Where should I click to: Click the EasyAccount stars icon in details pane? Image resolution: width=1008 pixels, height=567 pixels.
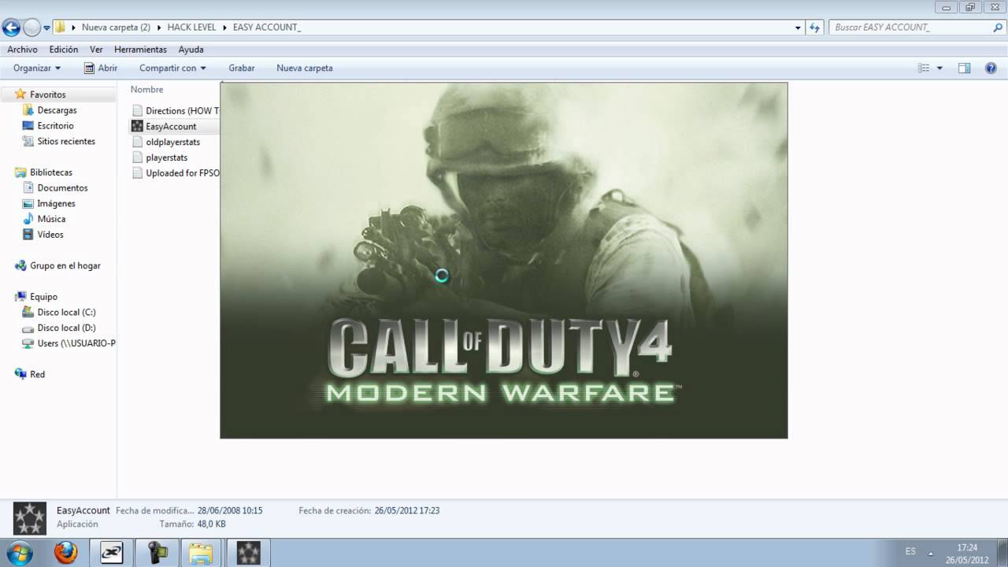(30, 518)
